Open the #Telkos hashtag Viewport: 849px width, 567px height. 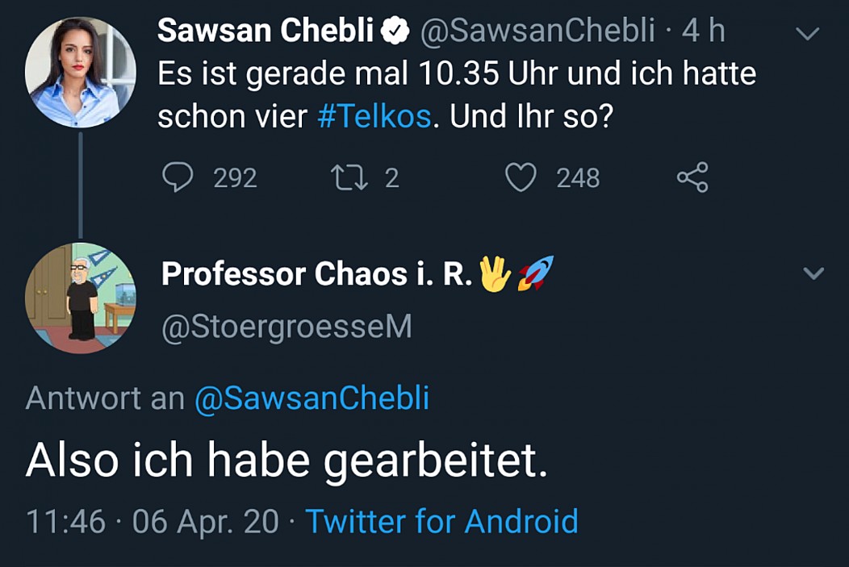click(374, 117)
